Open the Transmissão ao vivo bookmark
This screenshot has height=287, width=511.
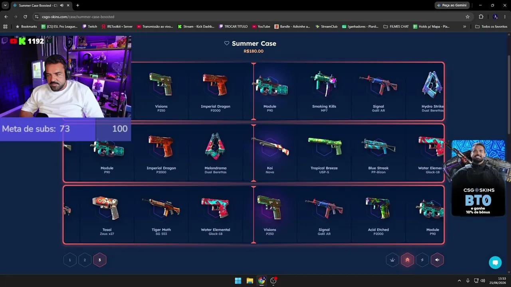pos(155,26)
